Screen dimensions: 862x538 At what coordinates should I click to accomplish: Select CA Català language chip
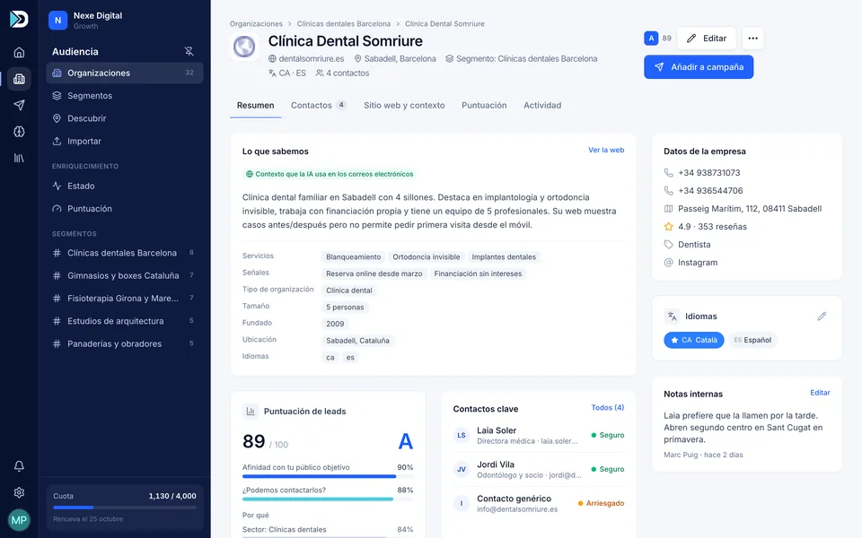pos(694,340)
